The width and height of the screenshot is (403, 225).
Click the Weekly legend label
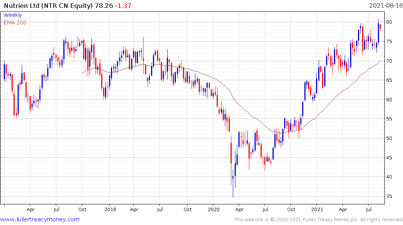click(13, 15)
